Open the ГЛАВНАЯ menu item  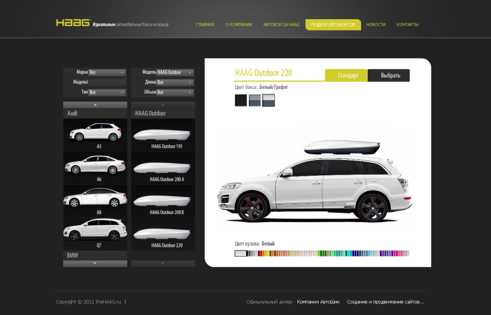click(x=205, y=25)
